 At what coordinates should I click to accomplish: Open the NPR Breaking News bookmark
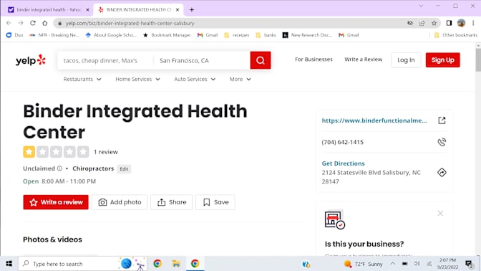[54, 35]
